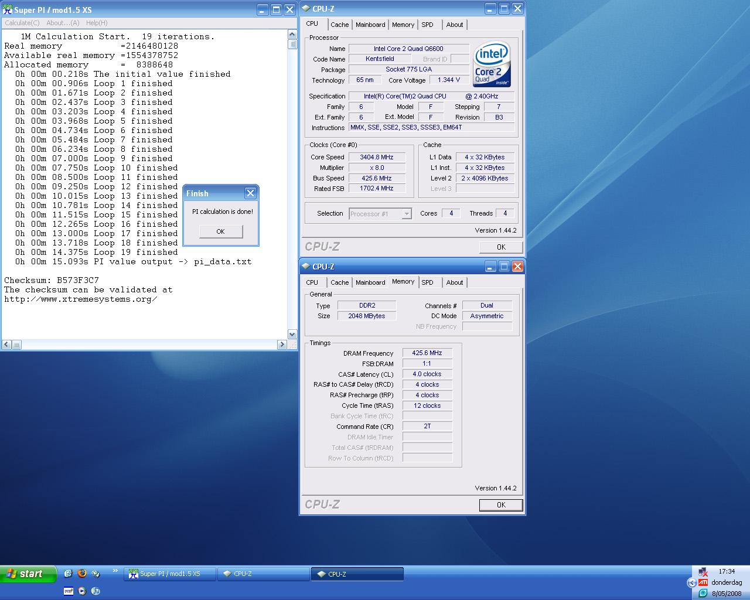The image size is (750, 600).
Task: Click the xtremesystems.org URL text
Action: (81, 299)
